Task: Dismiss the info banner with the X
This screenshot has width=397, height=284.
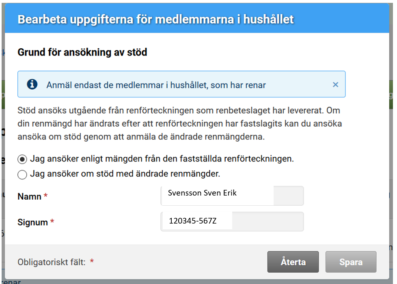Action: (335, 84)
